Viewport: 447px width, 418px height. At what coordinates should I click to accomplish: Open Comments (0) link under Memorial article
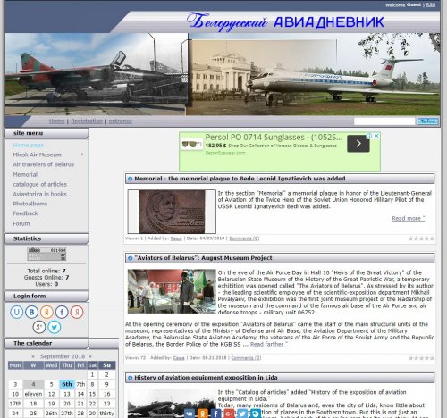click(x=244, y=238)
